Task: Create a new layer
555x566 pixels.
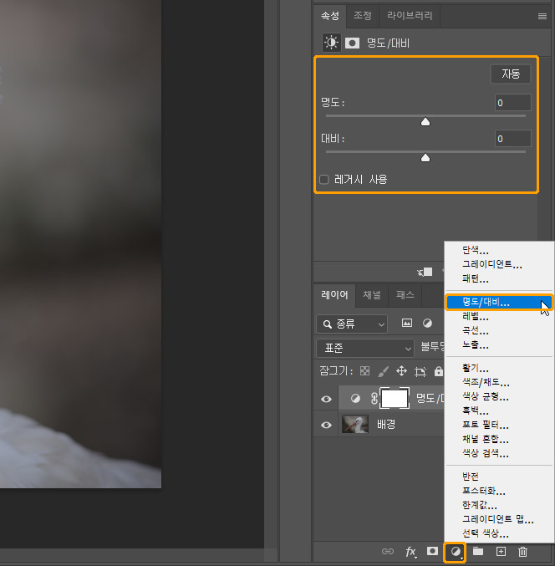Action: [501, 551]
